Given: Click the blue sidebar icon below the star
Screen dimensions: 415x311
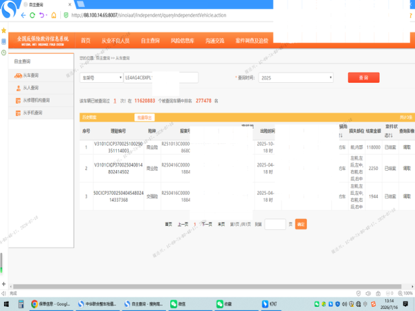Looking at the screenshot, I should [3, 41].
